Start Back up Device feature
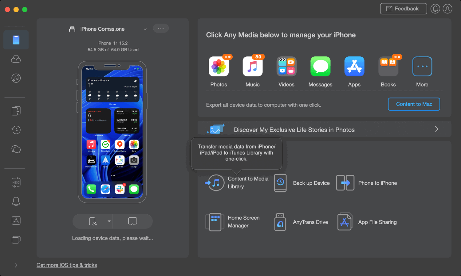This screenshot has width=461, height=276. click(x=302, y=183)
